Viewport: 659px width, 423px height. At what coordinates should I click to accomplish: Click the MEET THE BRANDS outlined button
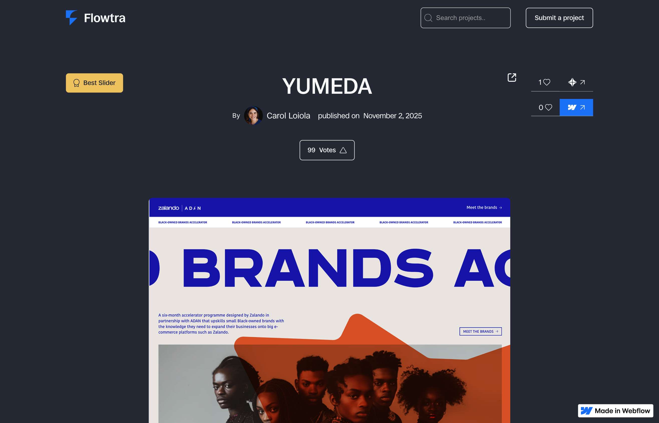point(480,331)
